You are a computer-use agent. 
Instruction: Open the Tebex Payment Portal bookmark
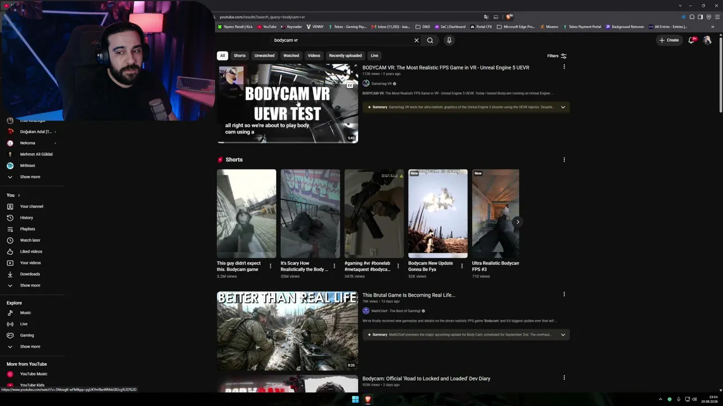pyautogui.click(x=582, y=27)
